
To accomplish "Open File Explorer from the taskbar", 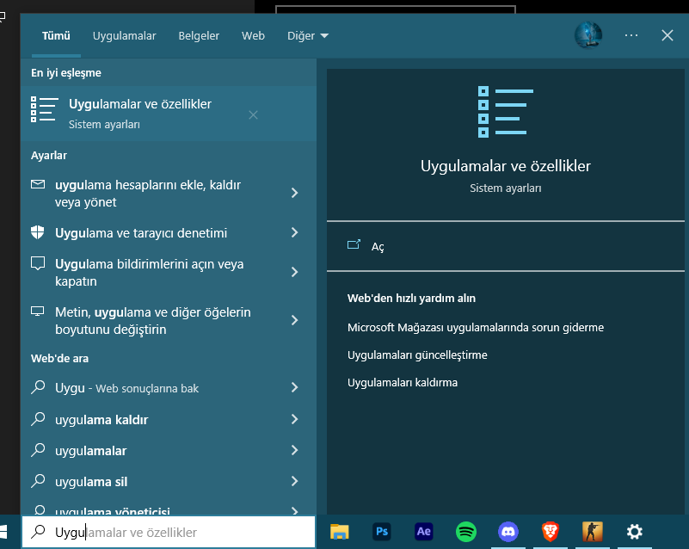I will (339, 532).
